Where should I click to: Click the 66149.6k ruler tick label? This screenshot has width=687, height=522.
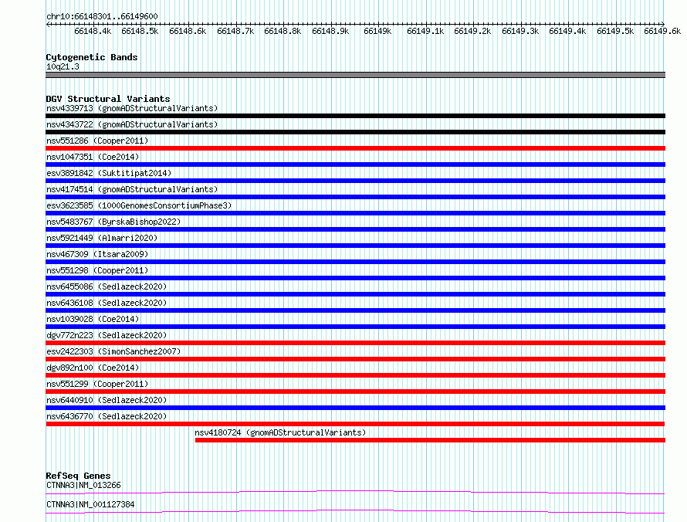click(662, 31)
